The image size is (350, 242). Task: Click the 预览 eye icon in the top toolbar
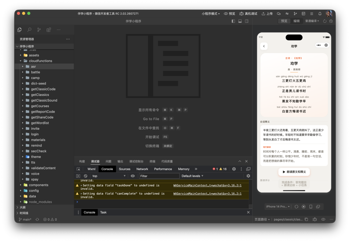coord(226,14)
